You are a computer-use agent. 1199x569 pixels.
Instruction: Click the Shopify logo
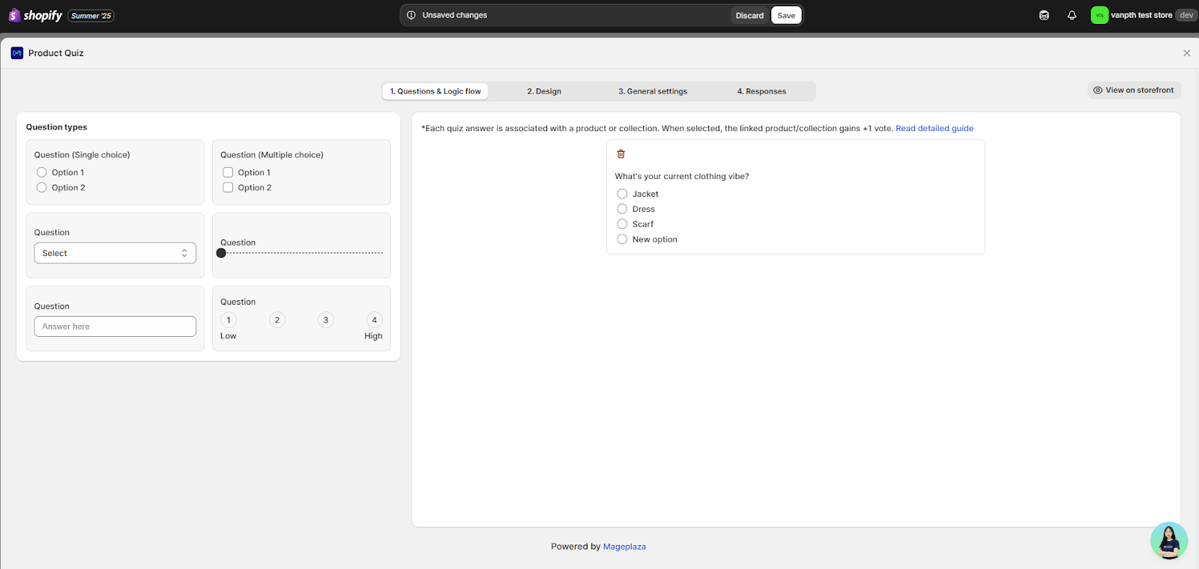pos(35,15)
